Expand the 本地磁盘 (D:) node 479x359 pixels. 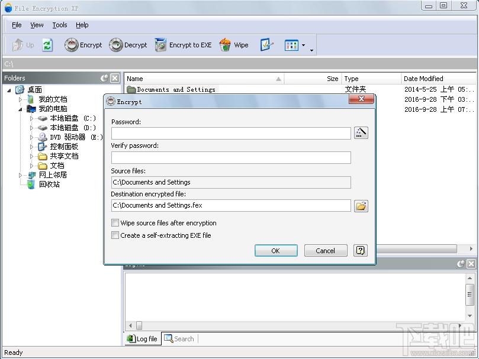(31, 128)
